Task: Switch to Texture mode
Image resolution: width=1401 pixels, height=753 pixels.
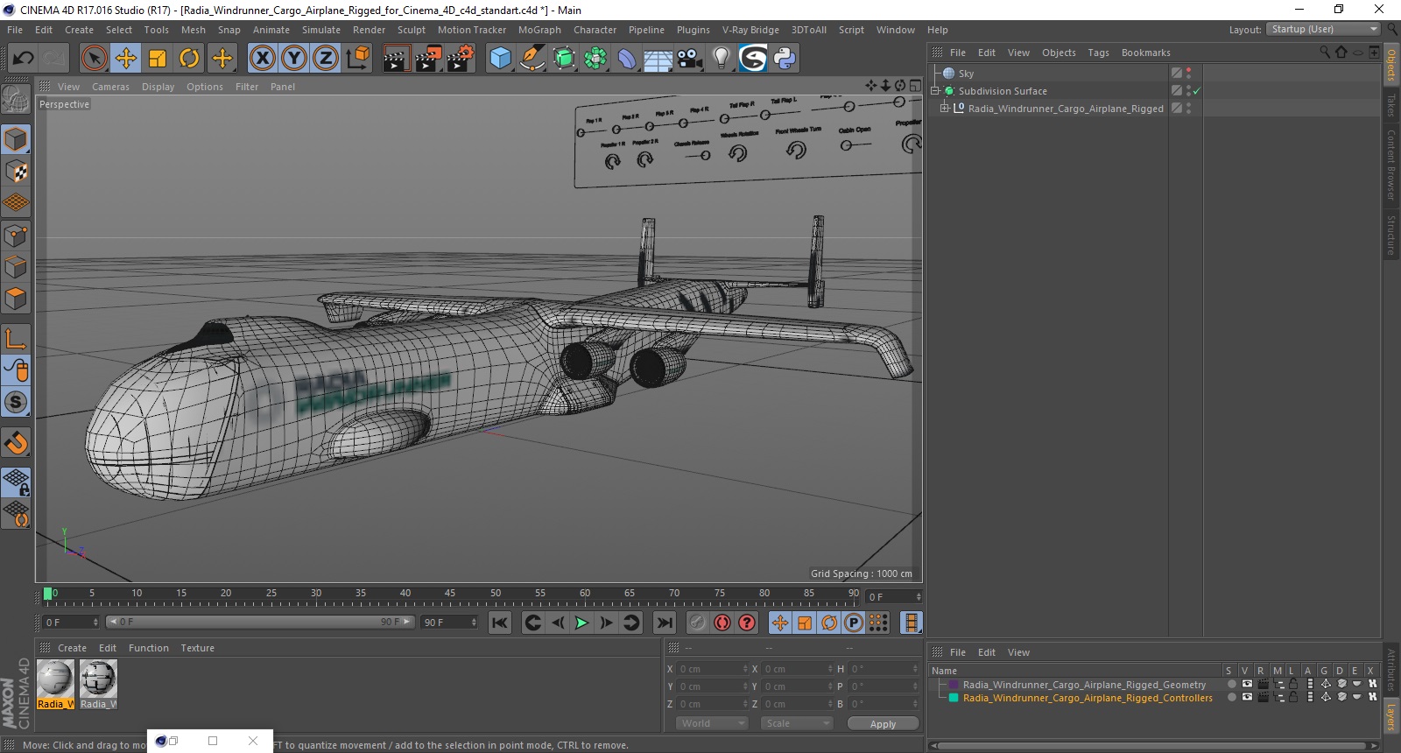Action: tap(16, 172)
